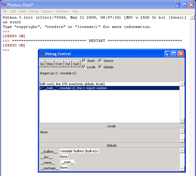Open the Windows menu

click(x=62, y=11)
